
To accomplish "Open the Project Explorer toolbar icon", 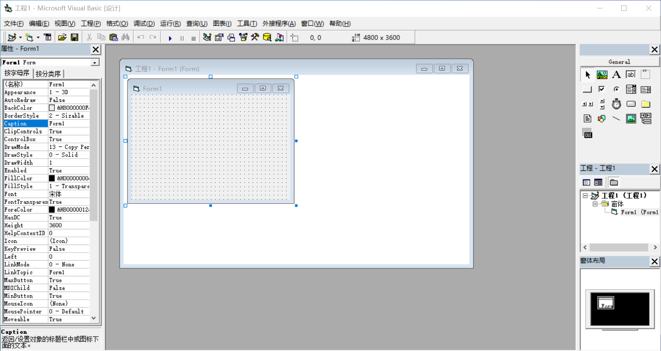I will tap(207, 37).
